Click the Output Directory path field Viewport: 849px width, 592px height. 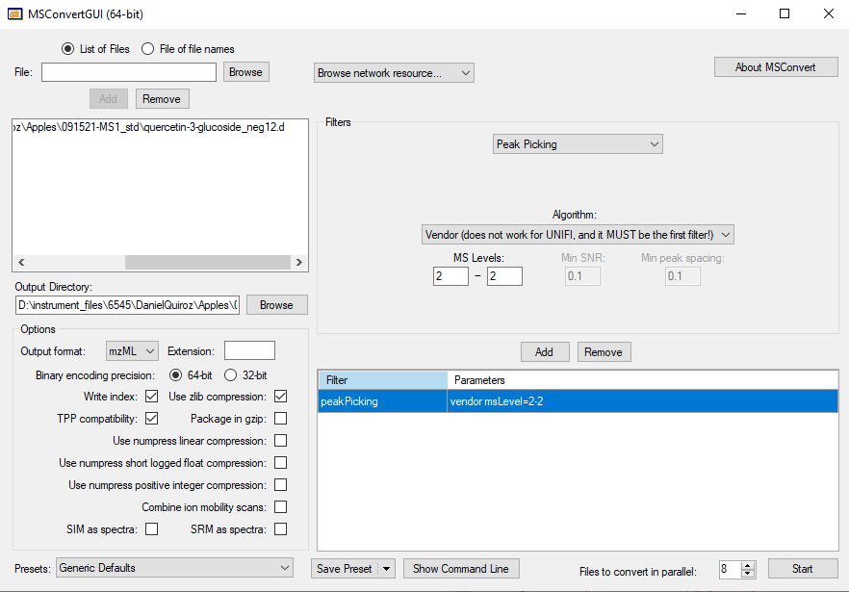pyautogui.click(x=128, y=305)
